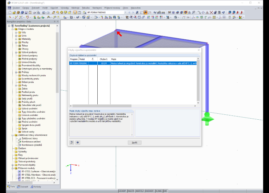This screenshot has height=193, width=269.
Task: Close the Chyby výpočtu a upozornění dialog
Action: (199, 50)
